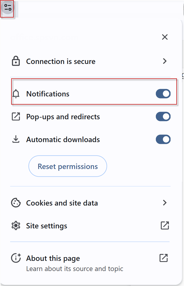Turn off Pop-ups and redirects switch
Viewport: 184px width, 286px height.
pos(163,117)
